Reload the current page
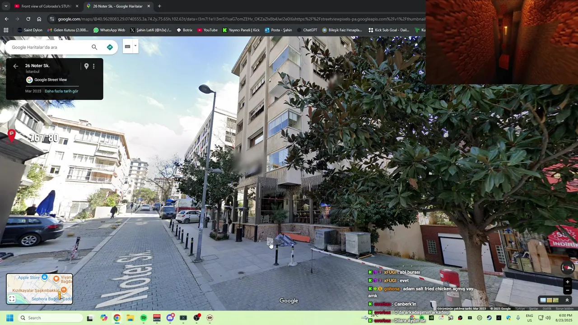The height and width of the screenshot is (325, 578). 28,19
